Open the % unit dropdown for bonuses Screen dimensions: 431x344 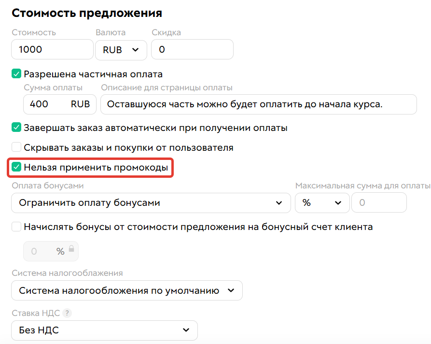322,203
